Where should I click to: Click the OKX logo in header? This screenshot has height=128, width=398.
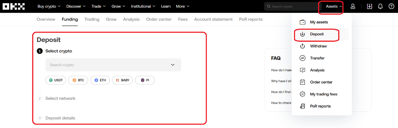tap(14, 6)
